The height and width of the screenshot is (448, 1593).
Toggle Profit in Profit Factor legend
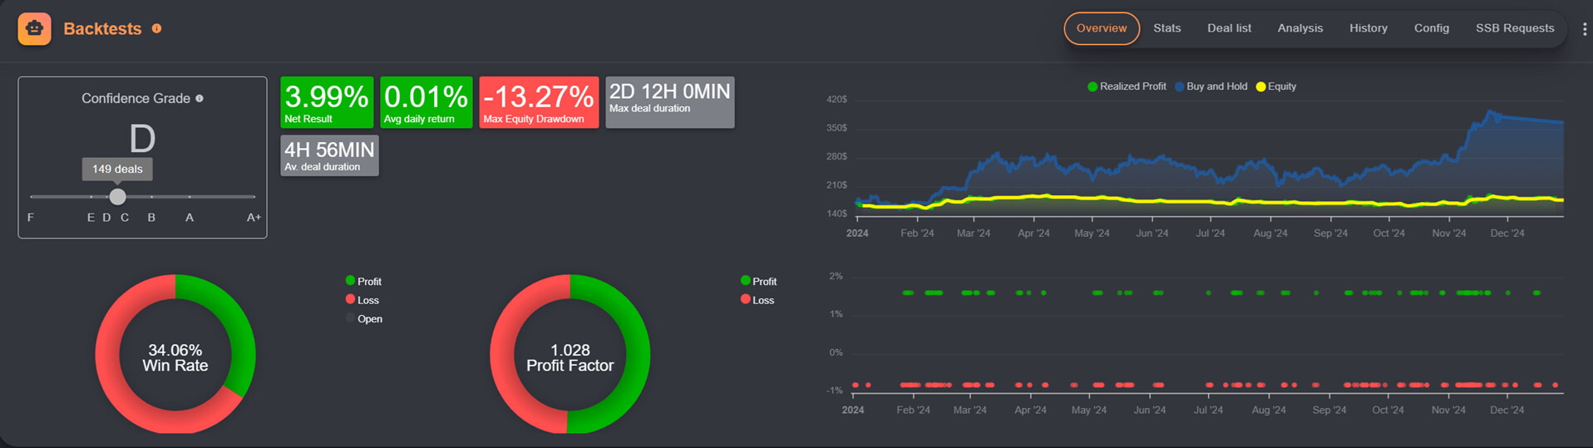(758, 282)
